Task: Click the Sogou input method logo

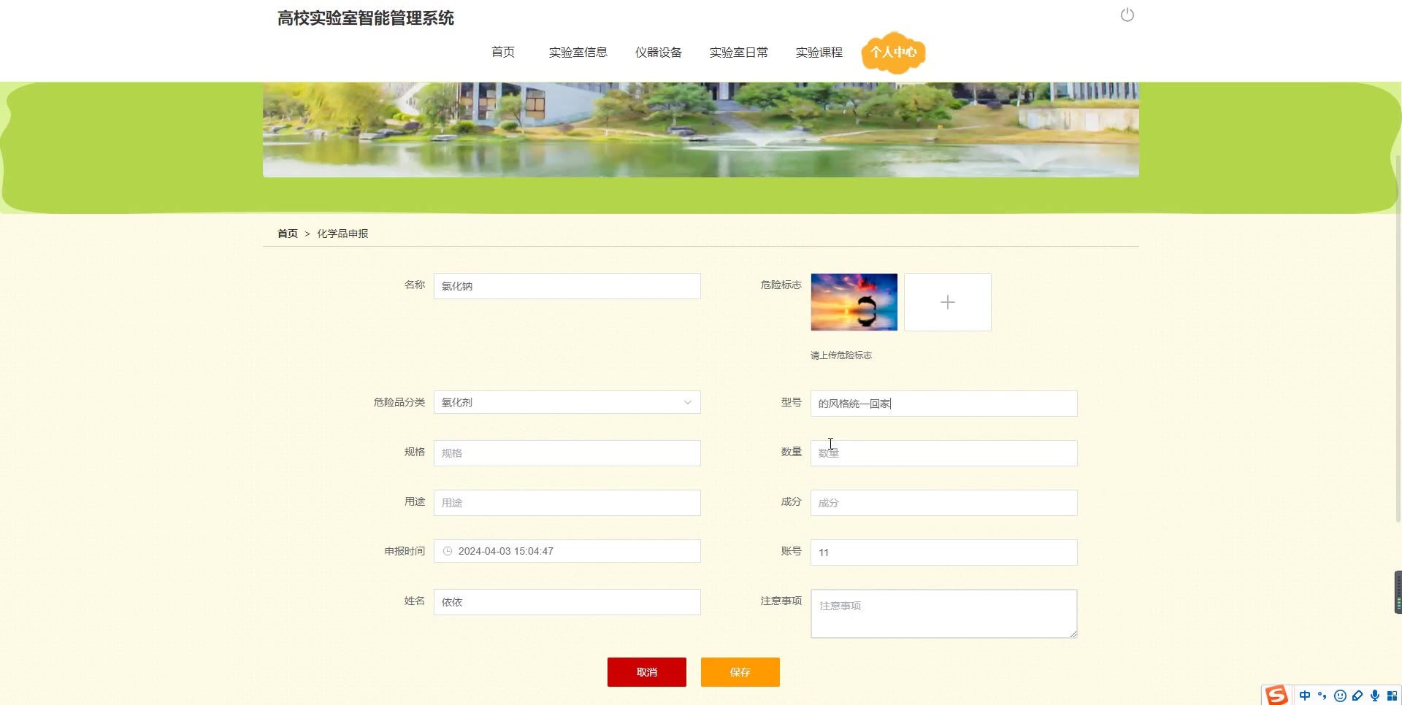Action: pyautogui.click(x=1276, y=695)
